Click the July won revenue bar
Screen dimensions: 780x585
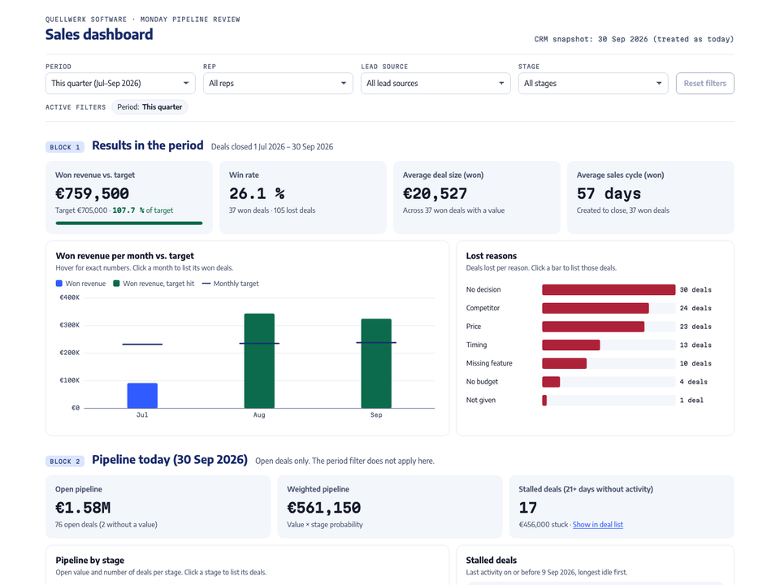[142, 396]
